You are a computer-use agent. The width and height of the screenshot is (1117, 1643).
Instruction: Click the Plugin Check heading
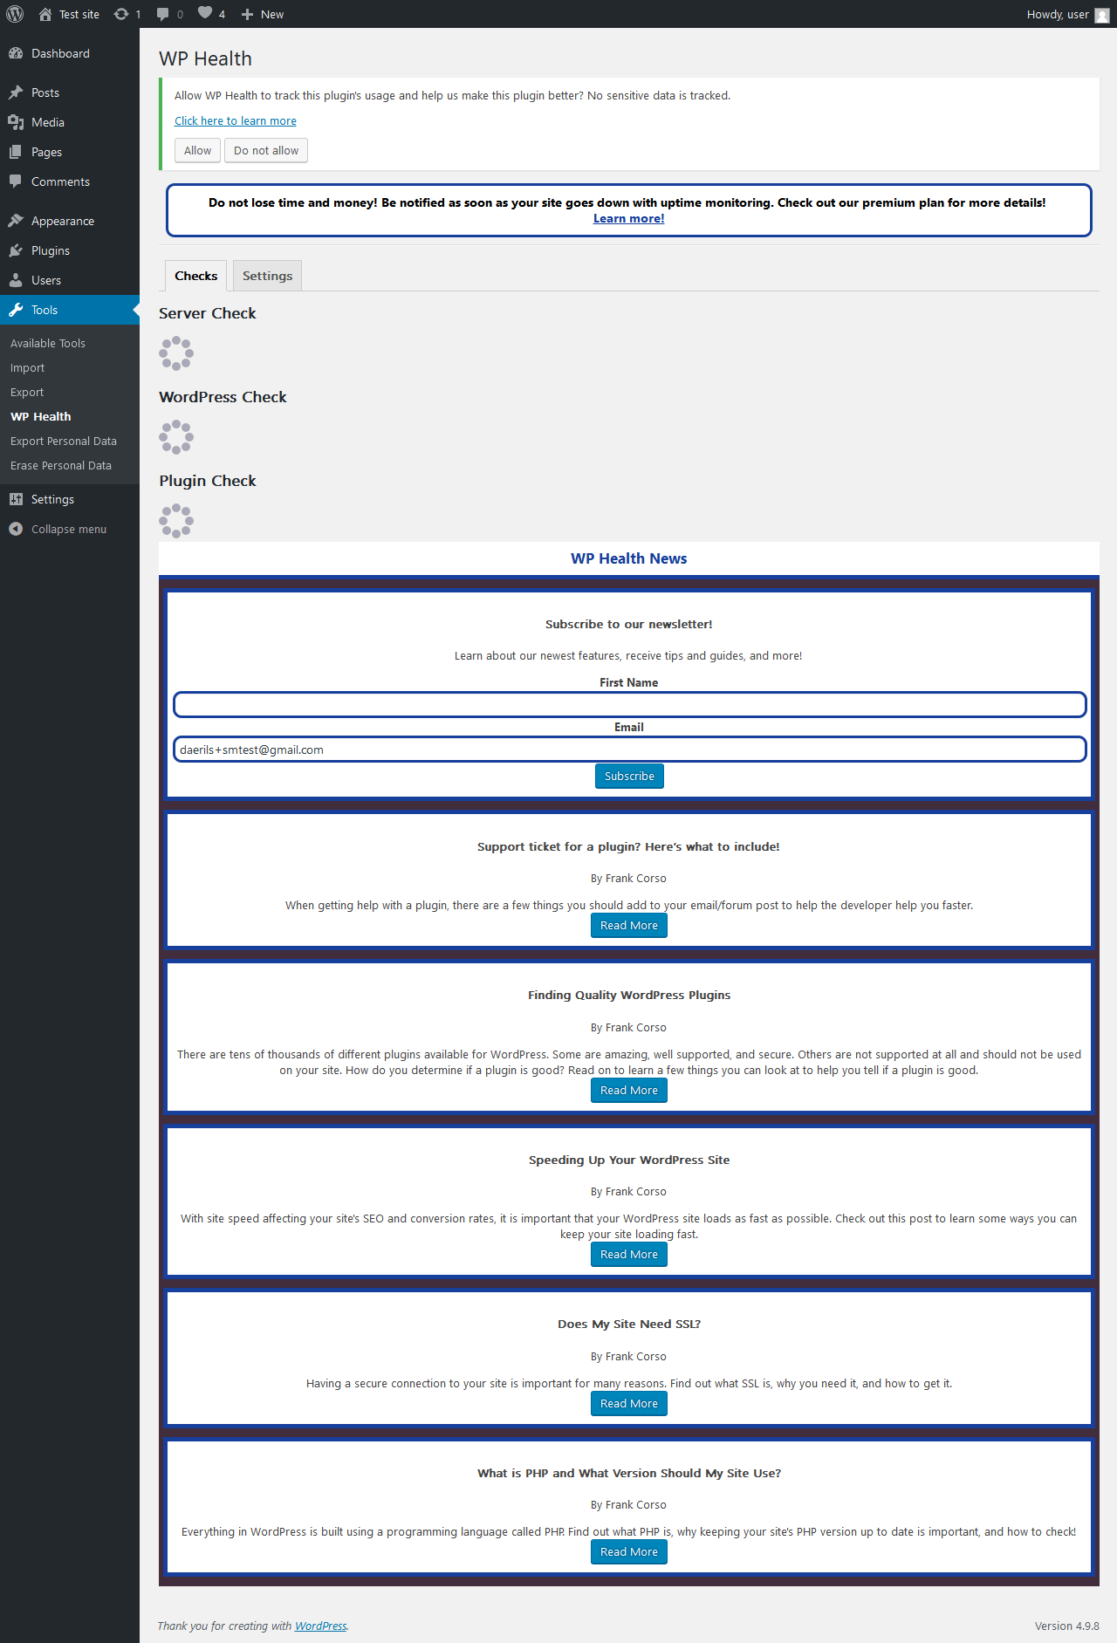[208, 481]
